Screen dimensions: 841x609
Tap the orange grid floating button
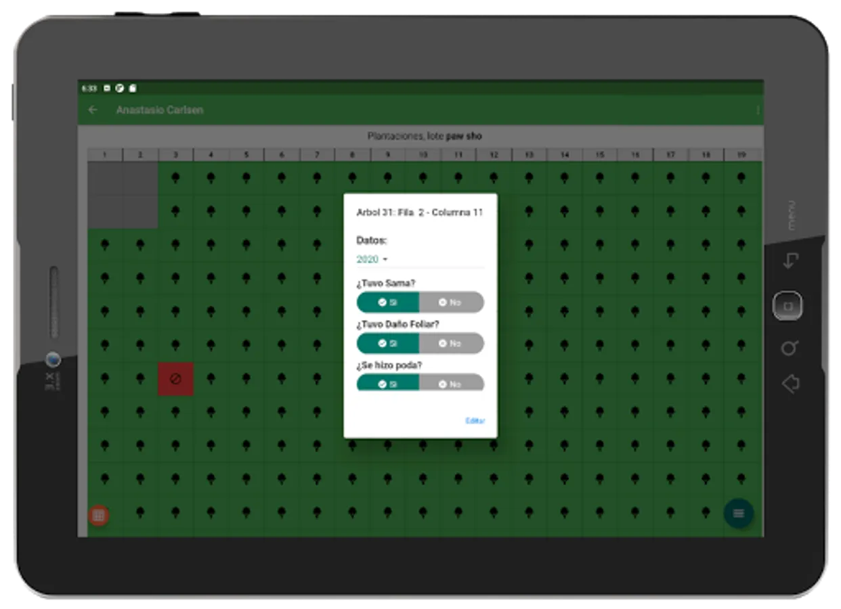pos(99,516)
